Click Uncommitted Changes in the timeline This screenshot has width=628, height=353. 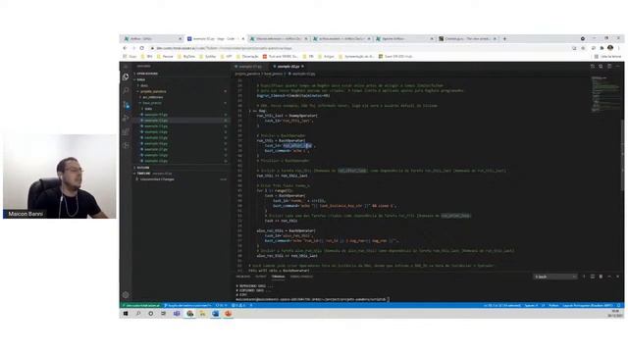[182, 179]
